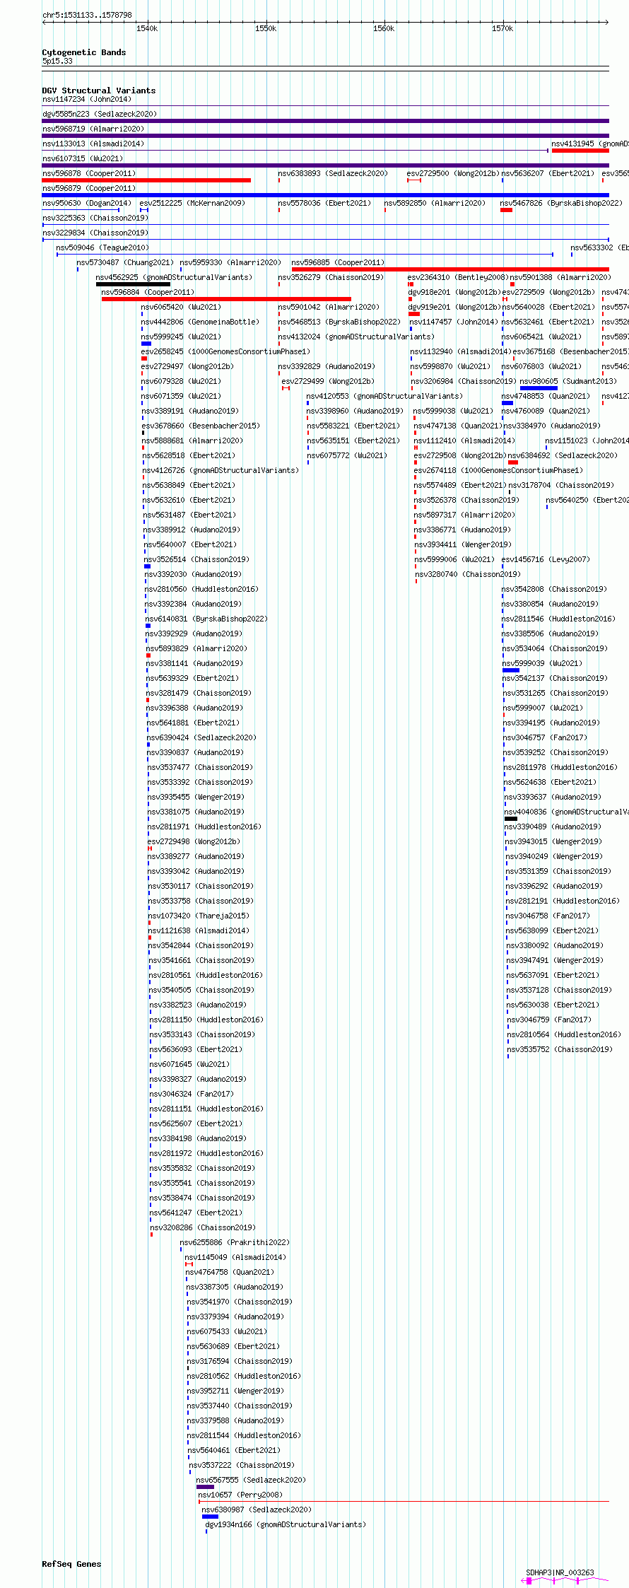Click the long red bar under nsv596884
The image size is (629, 1588).
point(226,299)
